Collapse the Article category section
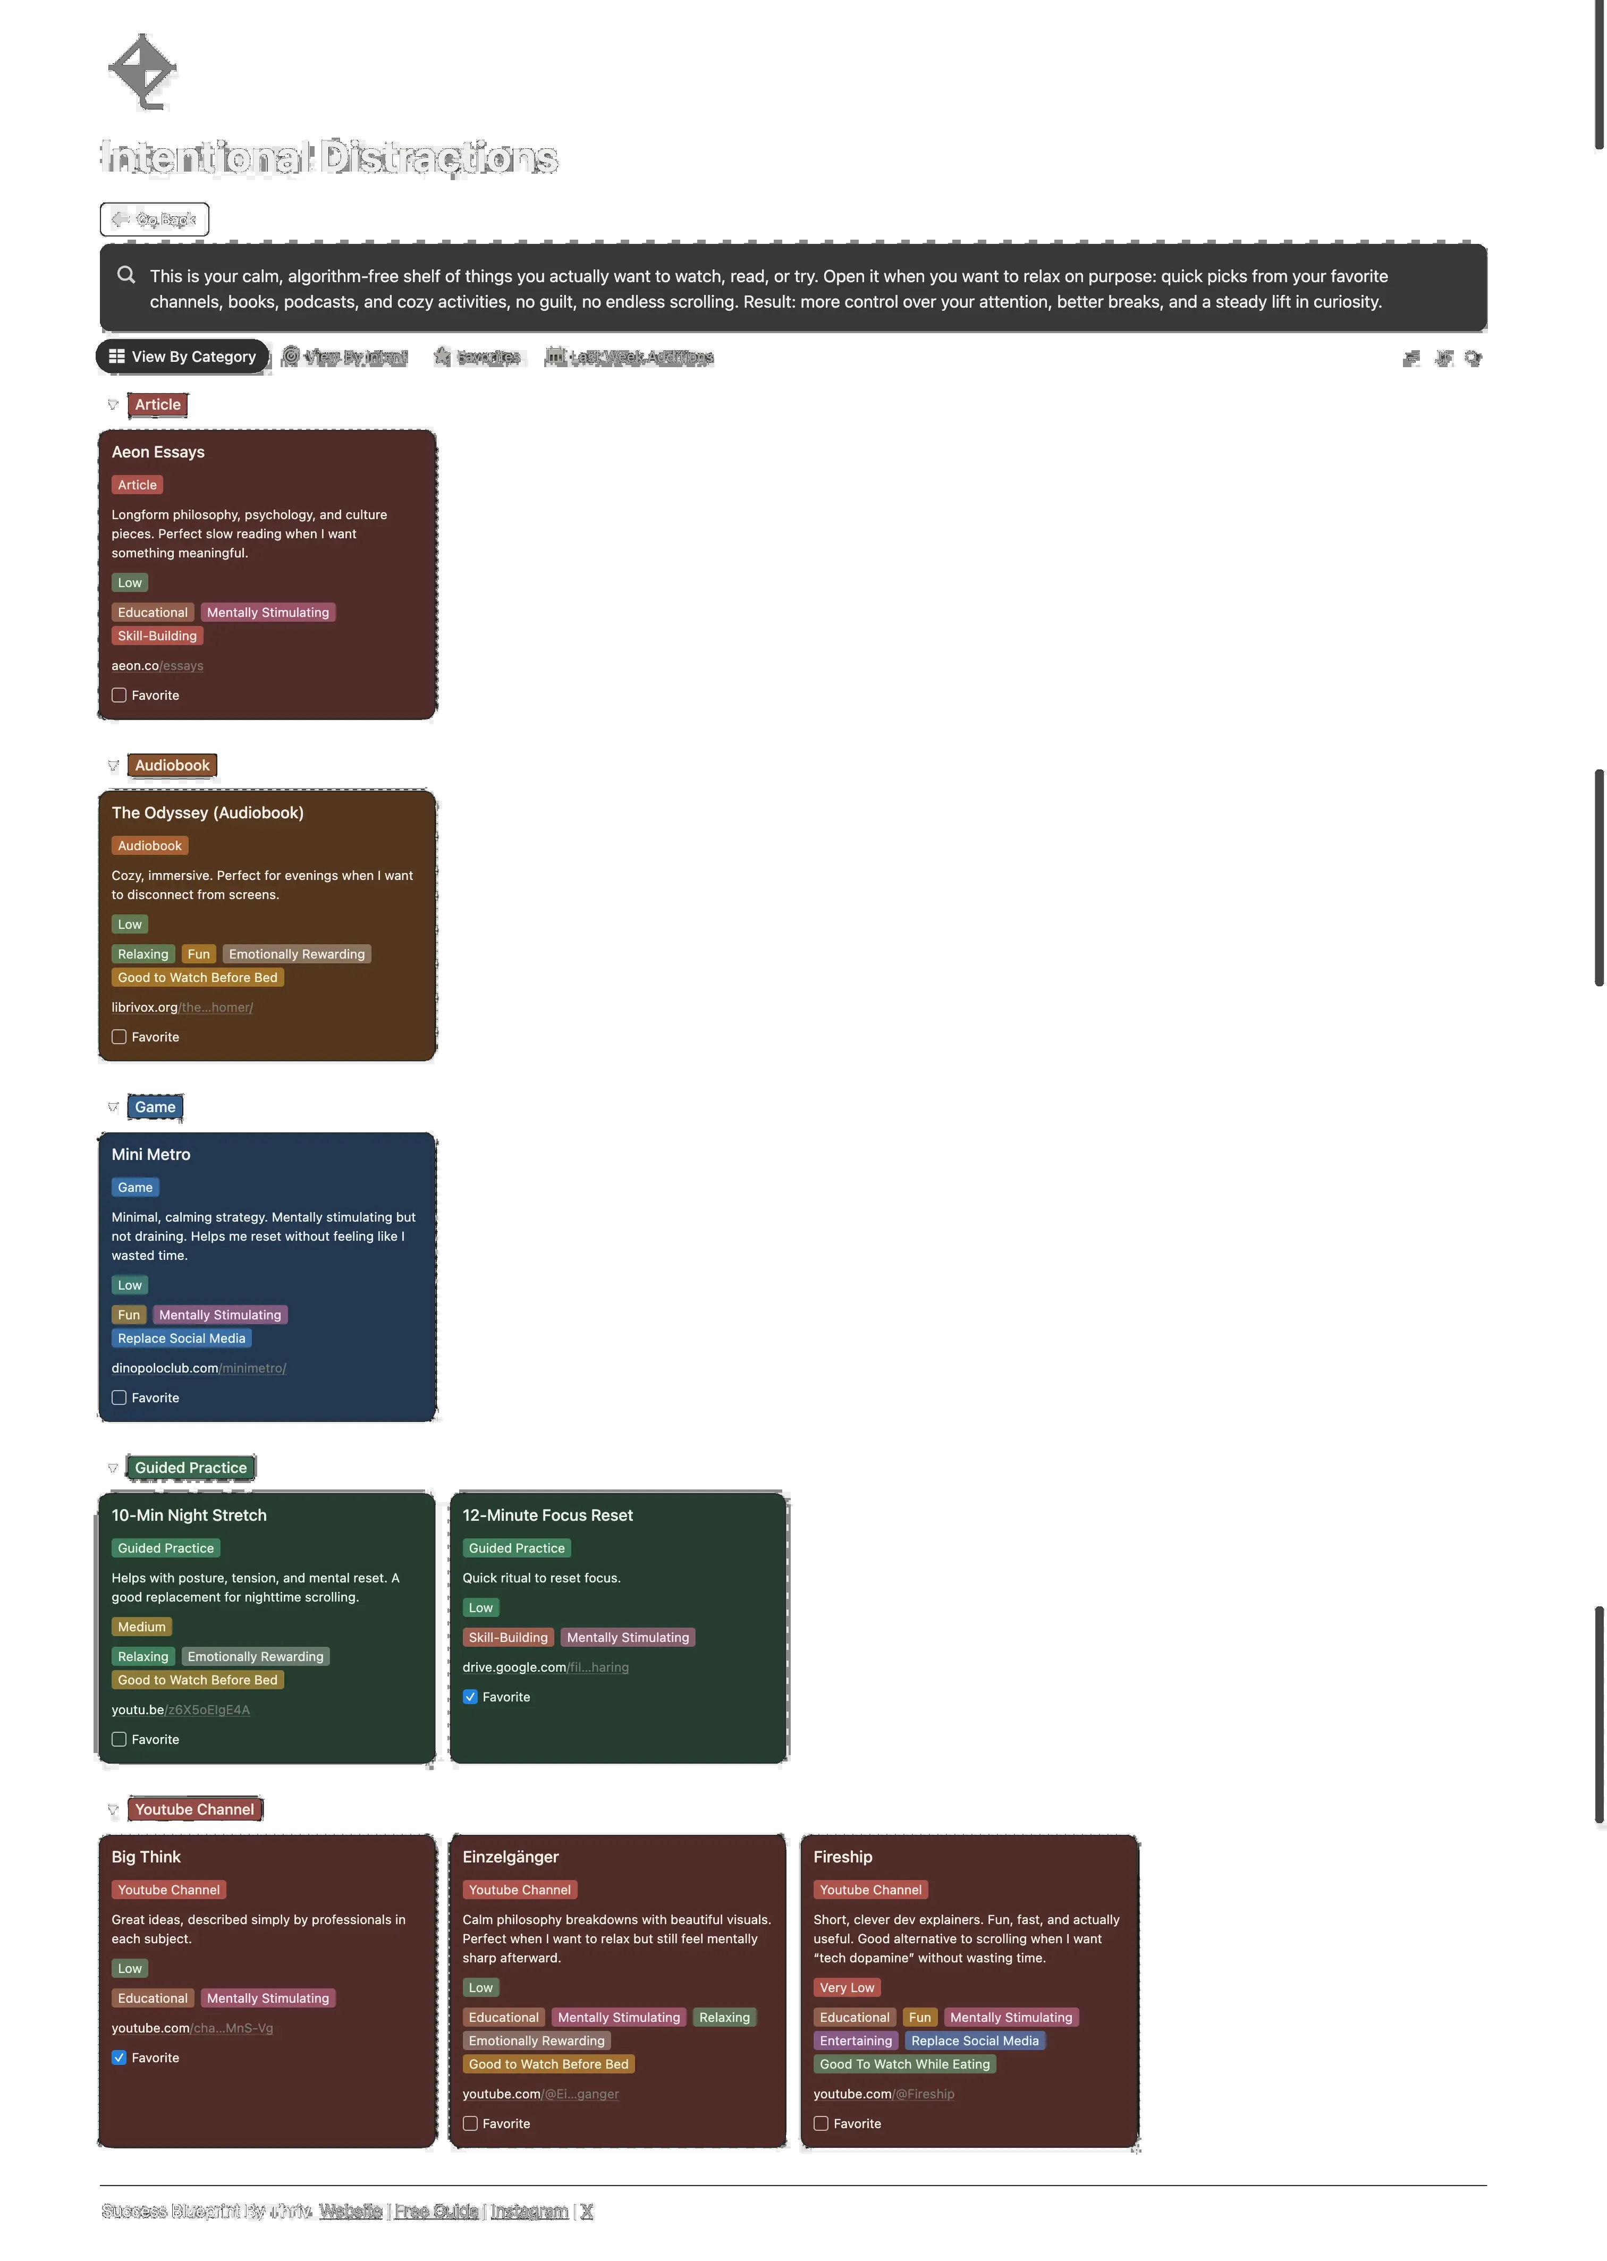 [x=113, y=404]
